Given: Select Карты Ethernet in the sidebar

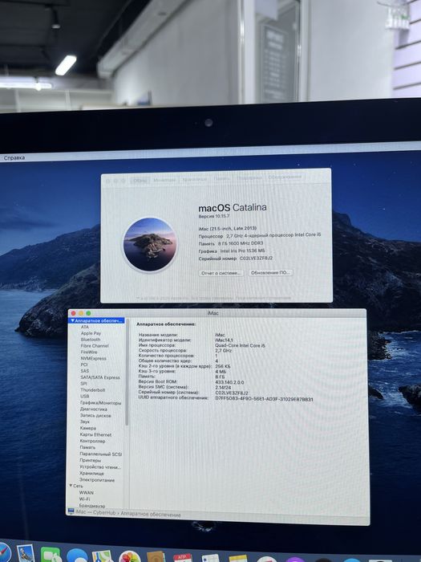Looking at the screenshot, I should pyautogui.click(x=95, y=435).
